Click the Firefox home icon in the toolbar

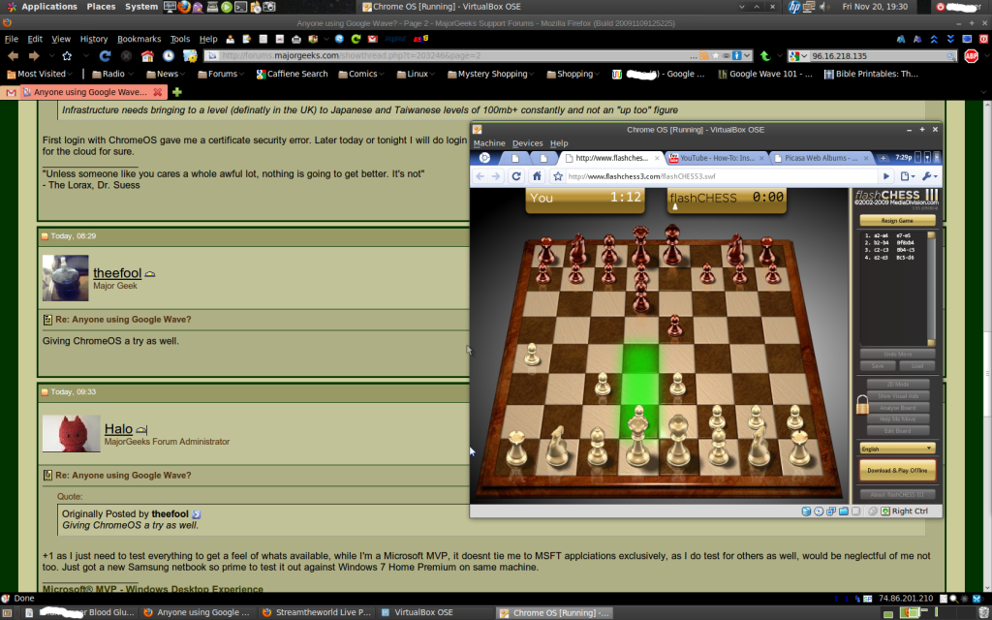click(x=147, y=55)
